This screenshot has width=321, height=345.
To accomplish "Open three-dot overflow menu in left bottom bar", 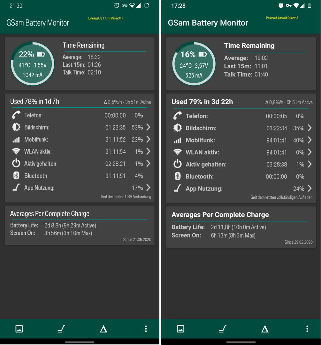I will 146,329.
